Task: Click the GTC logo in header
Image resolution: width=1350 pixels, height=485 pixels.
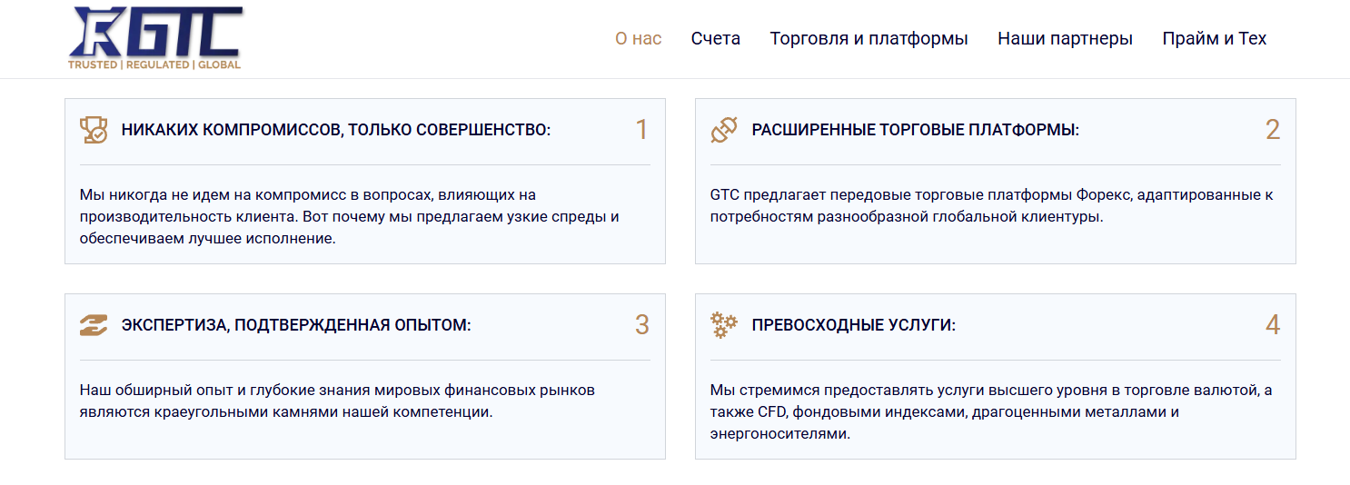Action: point(155,38)
